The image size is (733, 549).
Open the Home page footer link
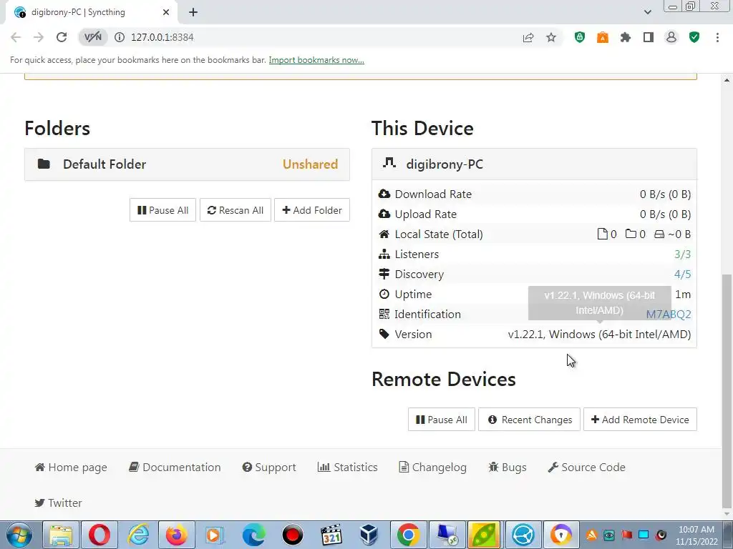(71, 468)
